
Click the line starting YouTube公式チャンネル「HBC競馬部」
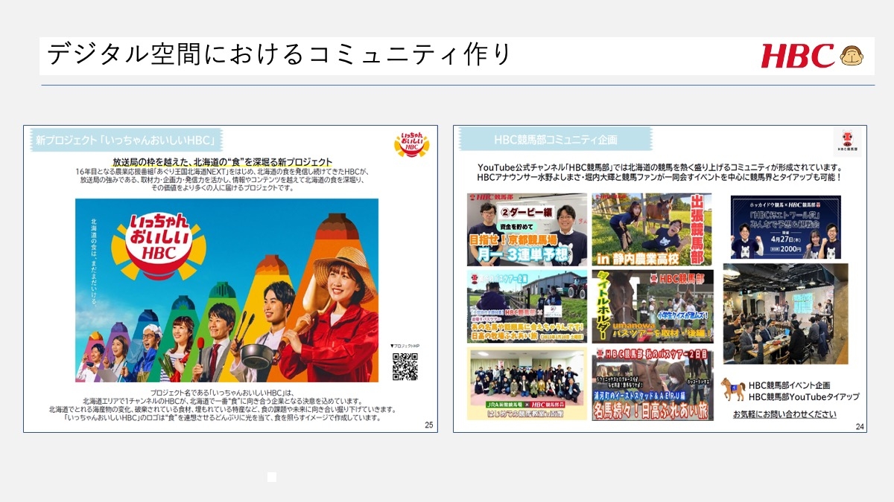(x=659, y=167)
